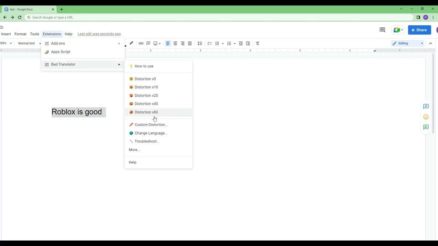
Task: Insert a checklist
Action: tap(209, 43)
